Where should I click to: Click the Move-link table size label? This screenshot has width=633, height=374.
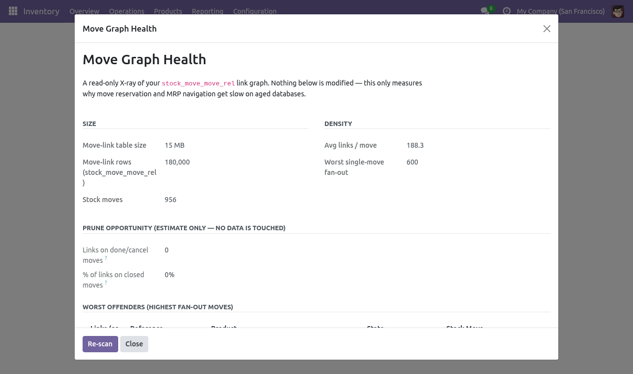point(114,145)
